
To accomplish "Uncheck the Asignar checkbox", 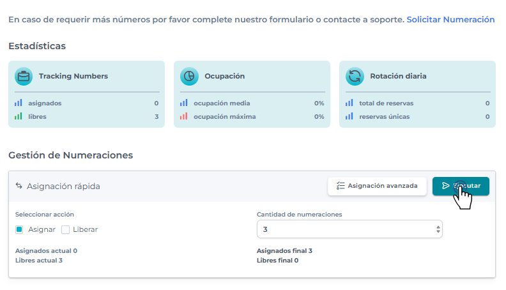I will click(20, 229).
